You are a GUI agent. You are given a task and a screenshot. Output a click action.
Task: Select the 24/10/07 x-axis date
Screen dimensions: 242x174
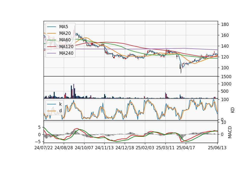point(84,148)
